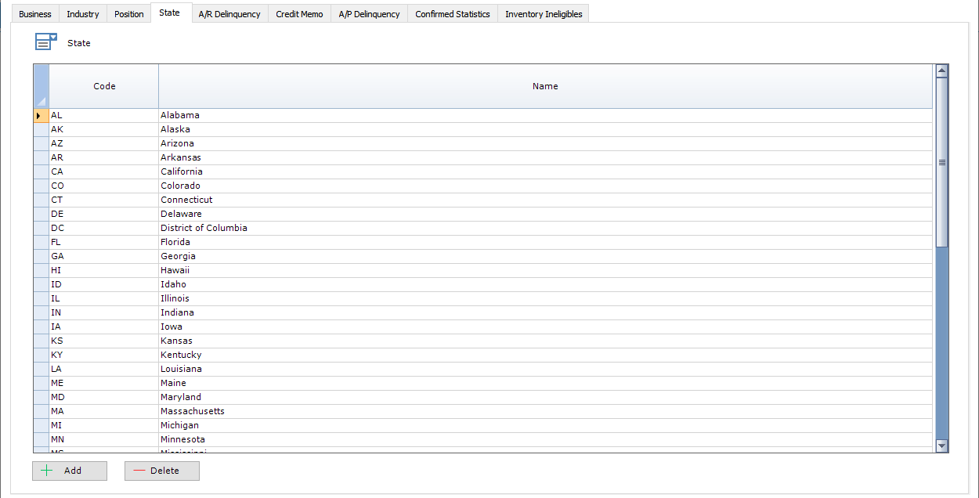
Task: Click the Alaska name cell
Action: pos(545,129)
